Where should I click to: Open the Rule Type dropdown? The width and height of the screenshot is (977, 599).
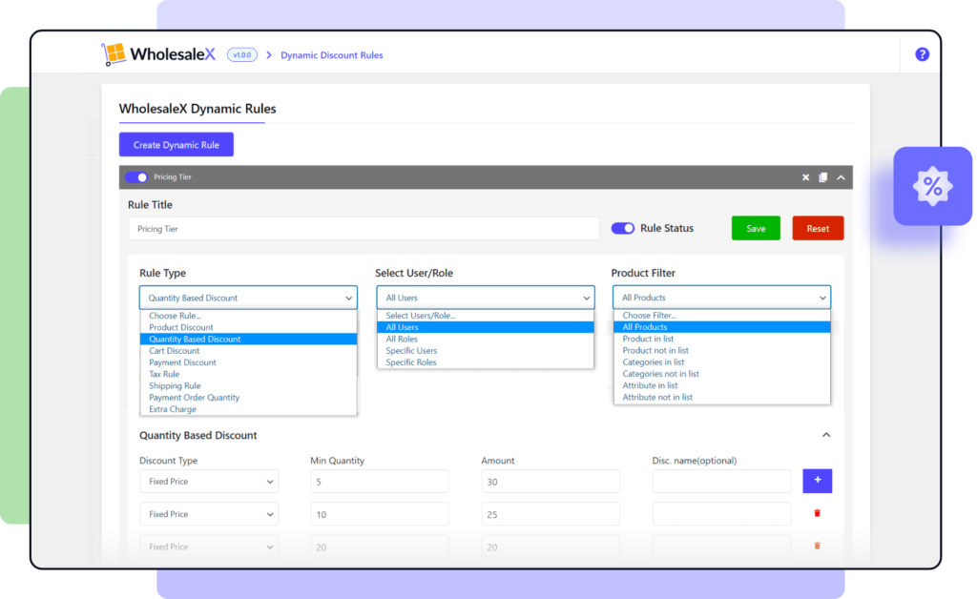[248, 298]
